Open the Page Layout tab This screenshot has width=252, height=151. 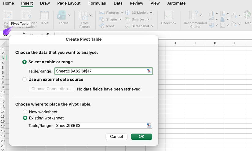(x=69, y=3)
